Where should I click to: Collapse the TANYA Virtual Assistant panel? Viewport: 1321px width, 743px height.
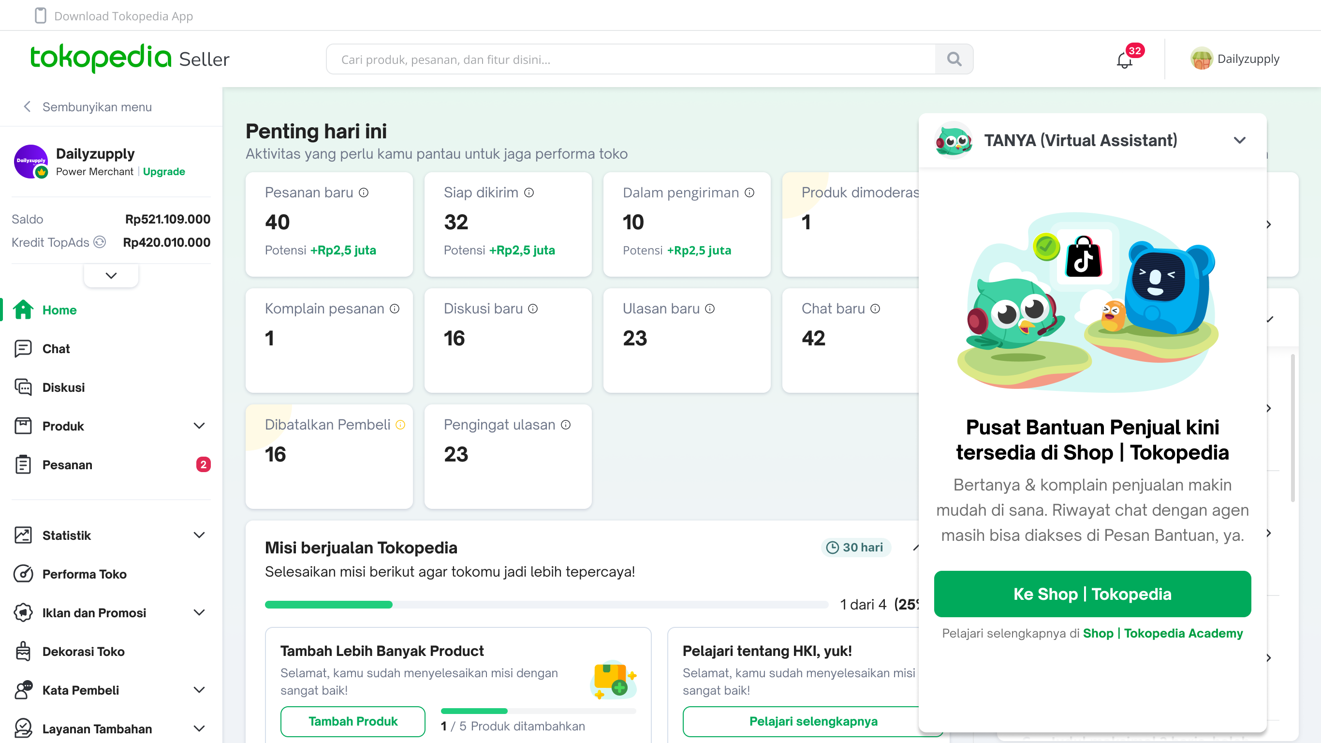[x=1239, y=141]
